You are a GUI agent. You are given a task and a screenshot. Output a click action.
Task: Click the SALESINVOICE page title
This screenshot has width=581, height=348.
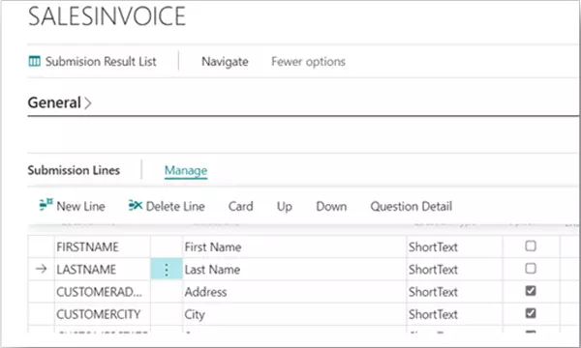click(x=107, y=16)
